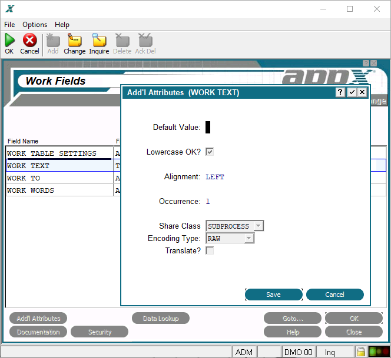Click the Alignment LEFT value field
Image resolution: width=391 pixels, height=358 pixels.
coord(215,177)
